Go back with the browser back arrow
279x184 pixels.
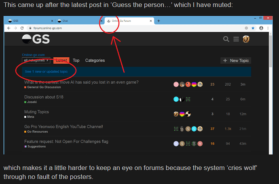pyautogui.click(x=9, y=28)
